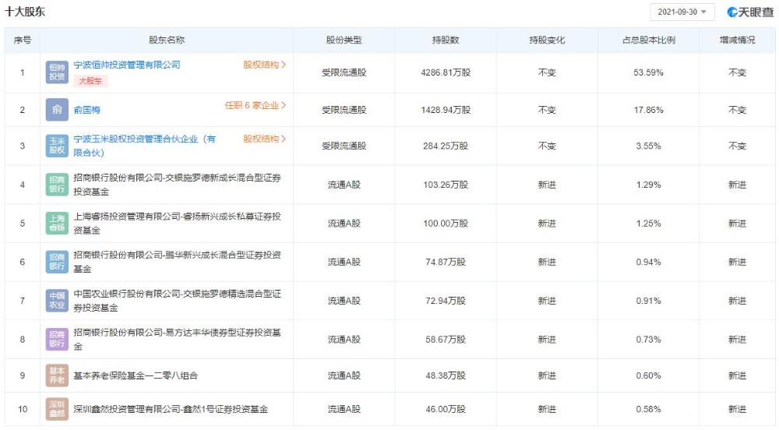Screen dimensions: 779x430
Task: Click the 玉米股权 shareholder avatar icon
Action: 57,146
